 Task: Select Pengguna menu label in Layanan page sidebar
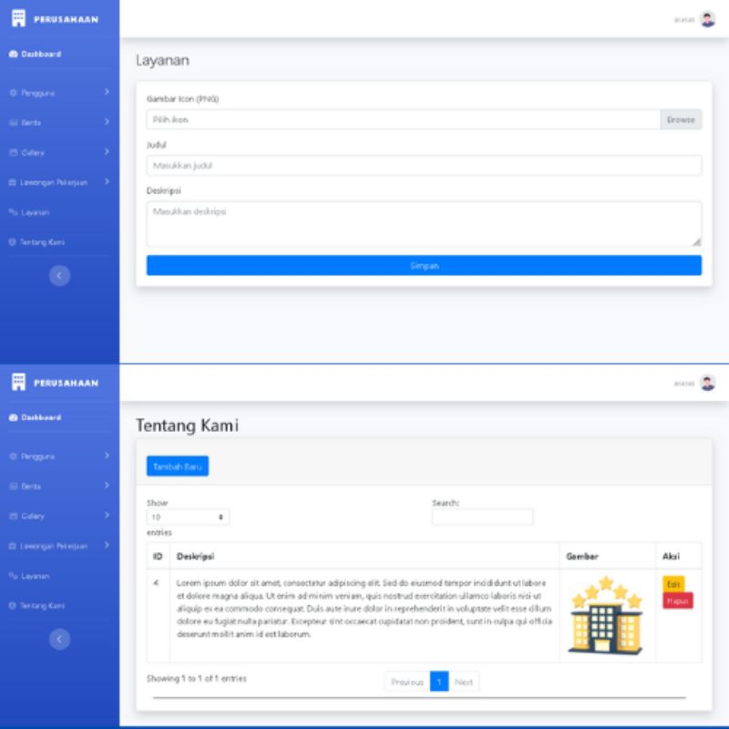point(37,93)
